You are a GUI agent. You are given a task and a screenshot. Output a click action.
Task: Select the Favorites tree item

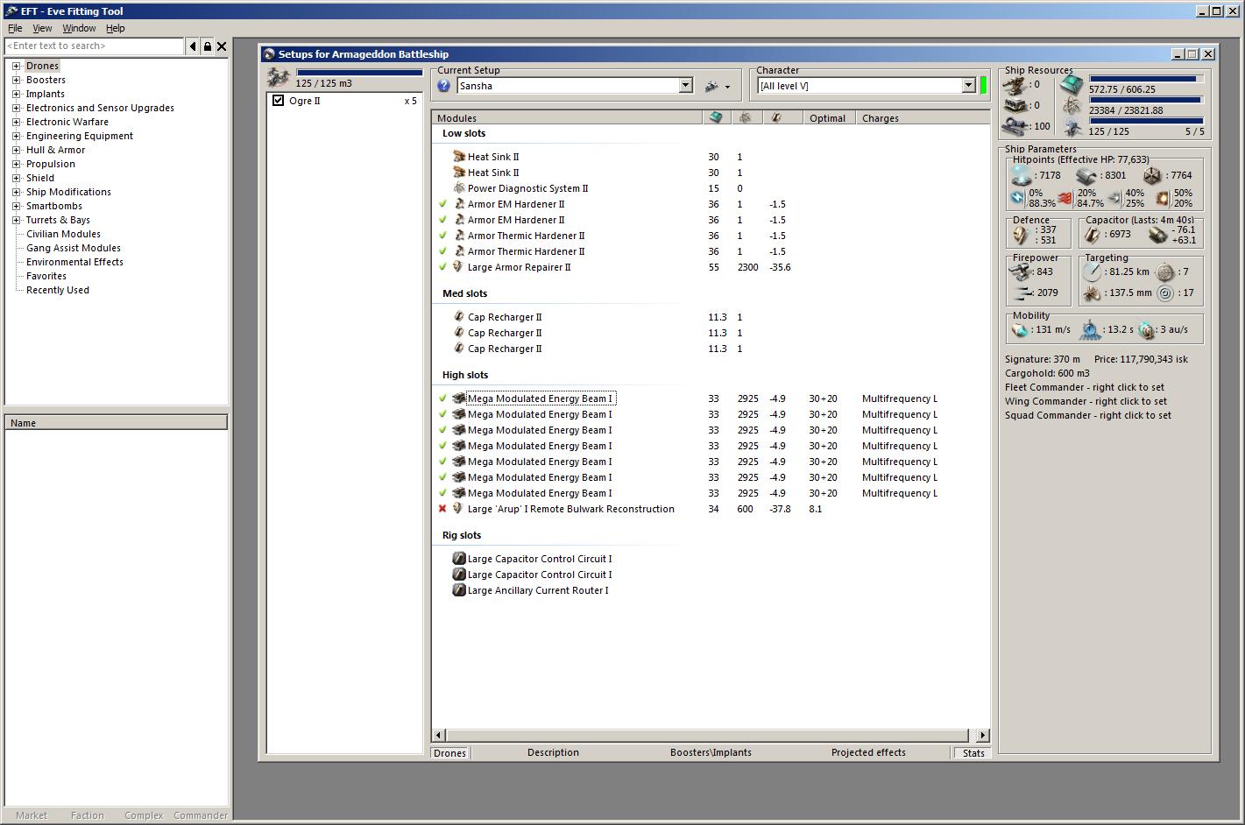coord(46,276)
